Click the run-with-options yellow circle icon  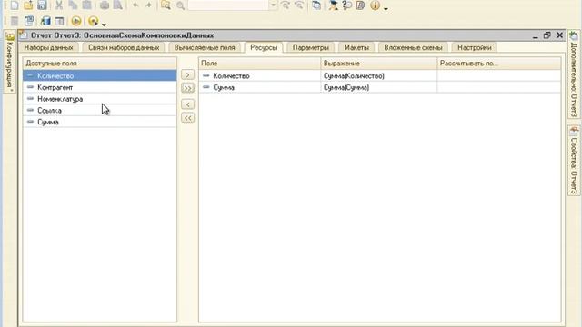click(93, 21)
